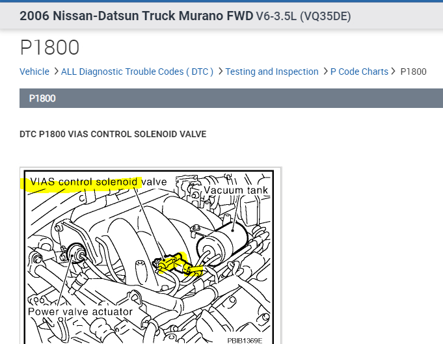Click the 'Vacuum tank' label in the diagram
This screenshot has width=443, height=344.
pyautogui.click(x=235, y=190)
